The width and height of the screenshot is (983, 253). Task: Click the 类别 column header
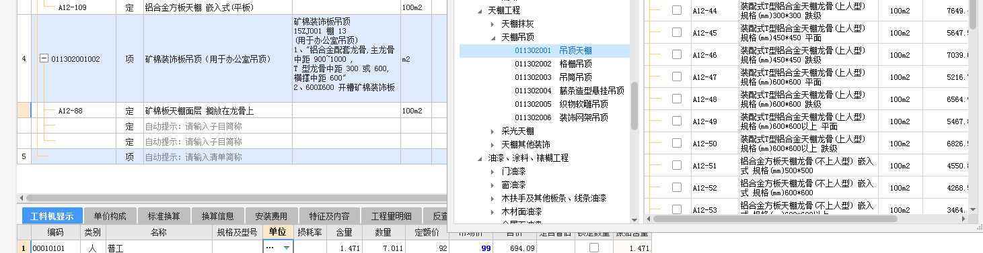pos(92,232)
